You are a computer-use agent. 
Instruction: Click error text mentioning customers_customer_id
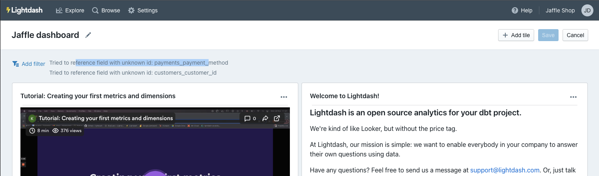[x=133, y=73]
